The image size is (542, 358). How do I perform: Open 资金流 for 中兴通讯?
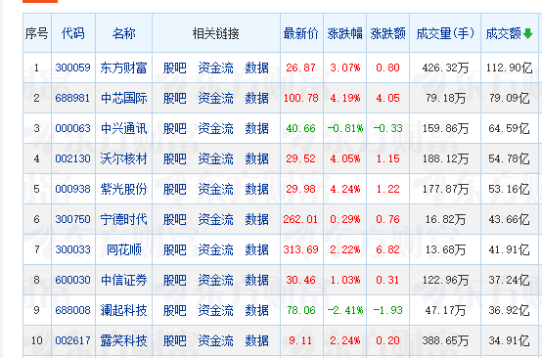pos(215,128)
